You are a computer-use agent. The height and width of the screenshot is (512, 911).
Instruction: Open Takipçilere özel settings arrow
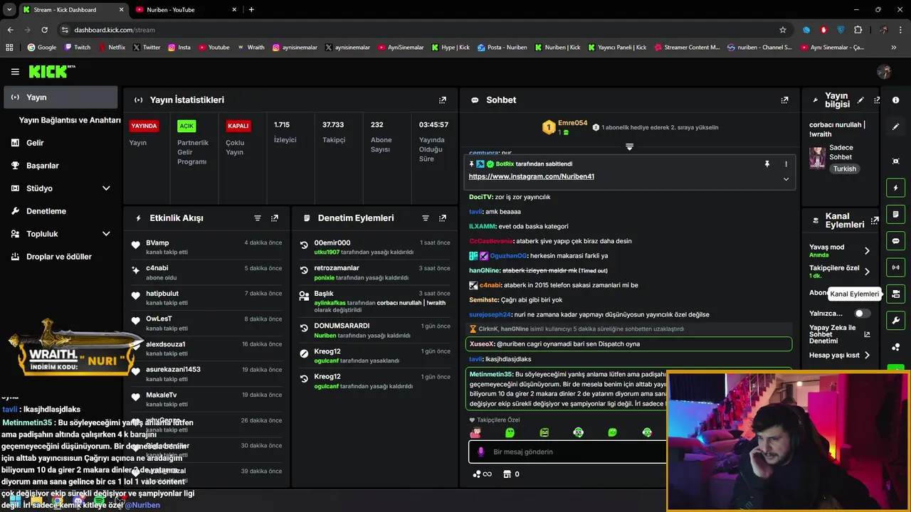(867, 272)
